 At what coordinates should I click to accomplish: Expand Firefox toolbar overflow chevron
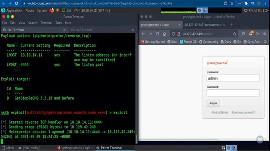(x=257, y=34)
